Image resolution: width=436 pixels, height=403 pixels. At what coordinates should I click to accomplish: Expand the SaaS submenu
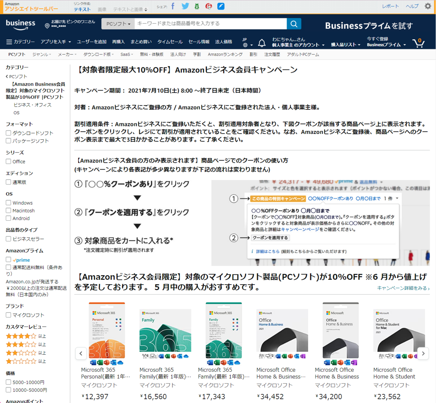pos(127,54)
